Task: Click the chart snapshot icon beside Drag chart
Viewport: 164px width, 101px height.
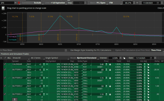Action: point(3,8)
